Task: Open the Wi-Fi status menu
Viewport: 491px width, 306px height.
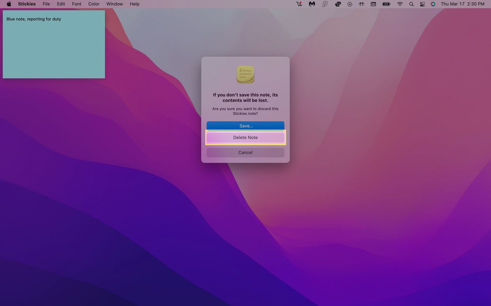Action: pos(400,4)
